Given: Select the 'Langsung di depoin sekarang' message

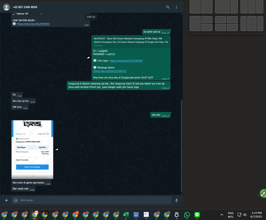Looking at the screenshot, I should point(119,85).
